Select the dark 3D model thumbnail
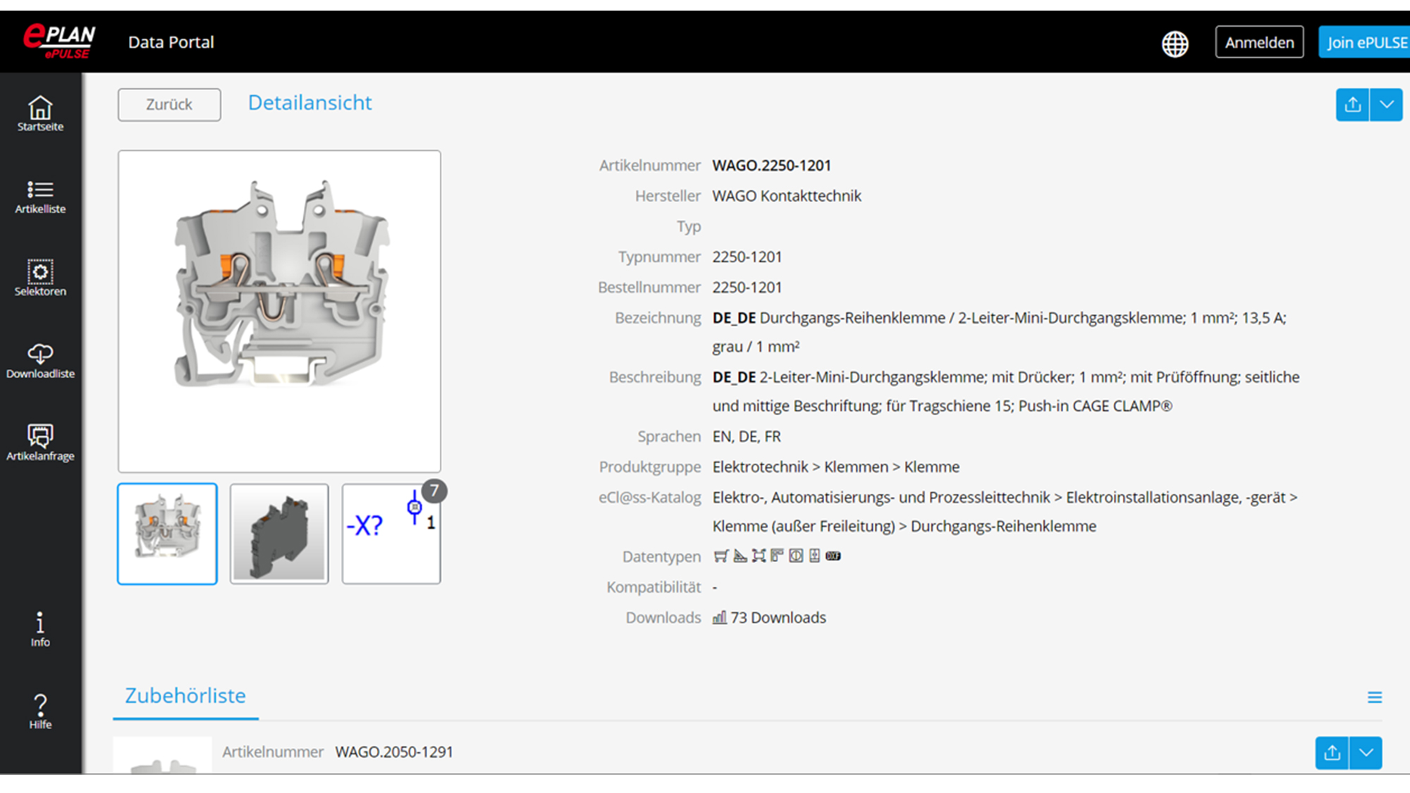 coord(279,534)
